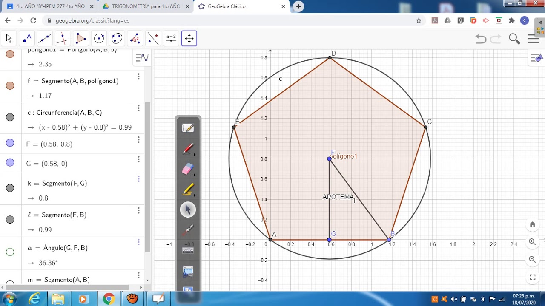
Task: Launch the screen capture scissors tool
Action: click(x=188, y=271)
